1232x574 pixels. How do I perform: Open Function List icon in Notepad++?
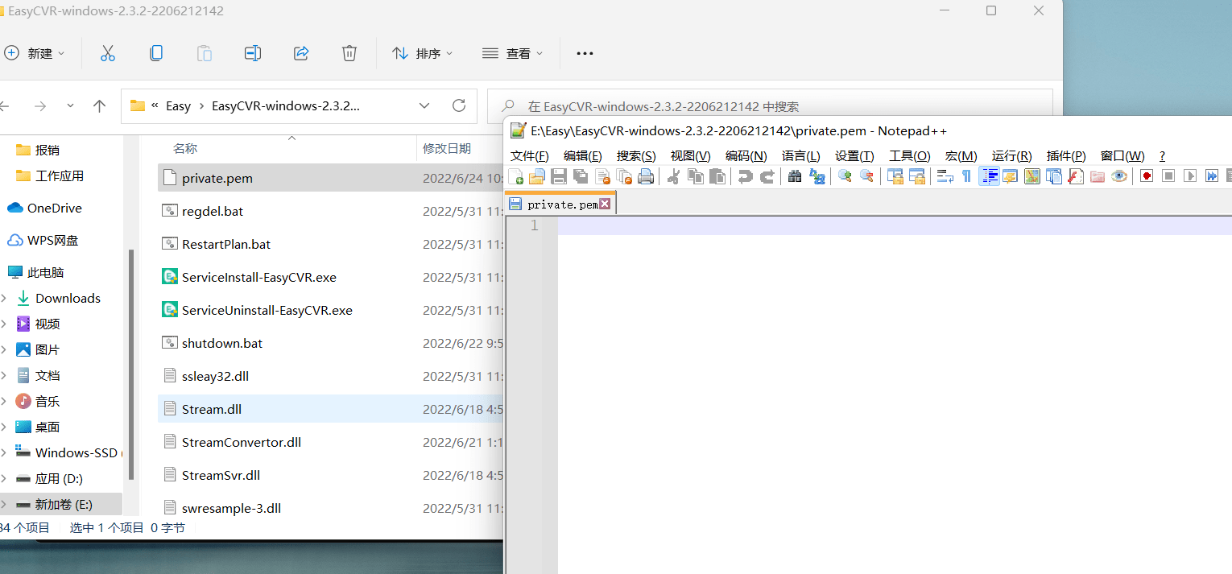pos(1076,176)
